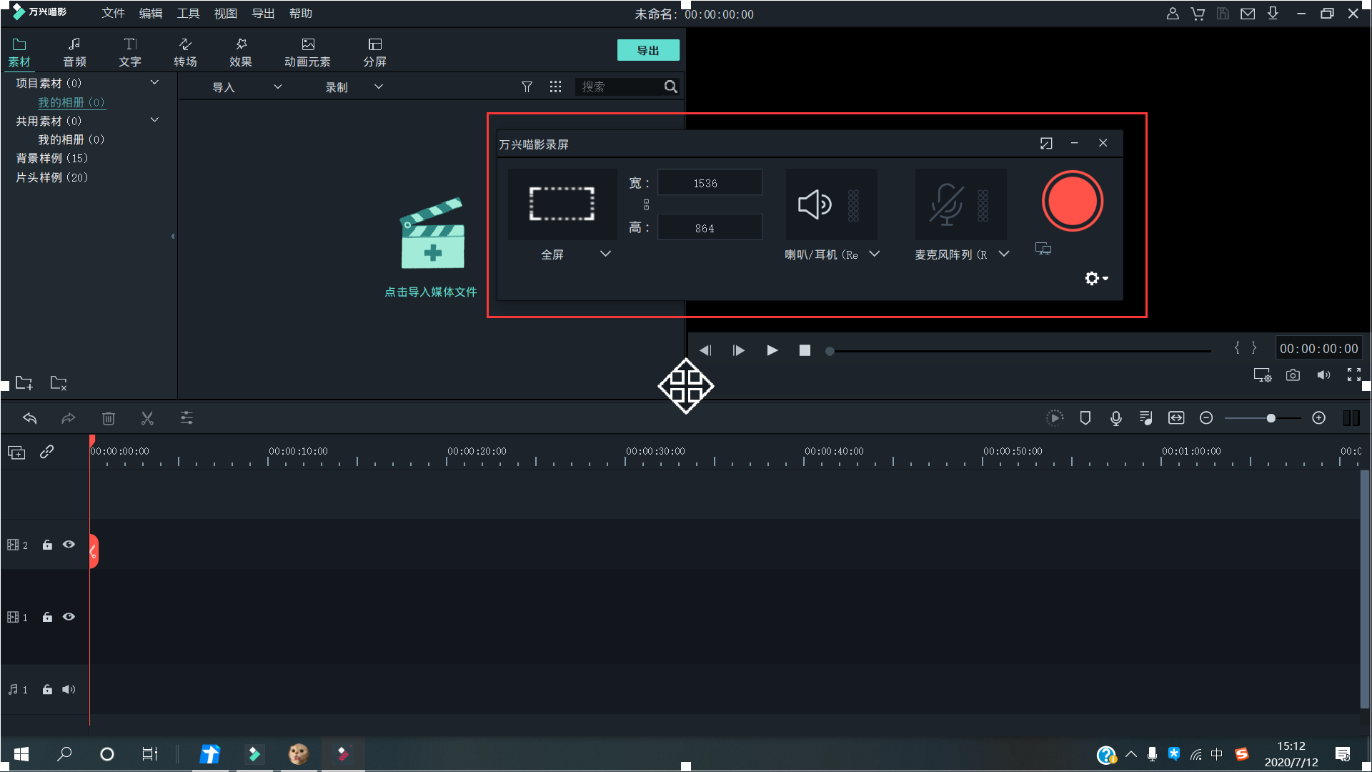The height and width of the screenshot is (772, 1372).
Task: Mute audio track 1 speaker icon
Action: [69, 689]
